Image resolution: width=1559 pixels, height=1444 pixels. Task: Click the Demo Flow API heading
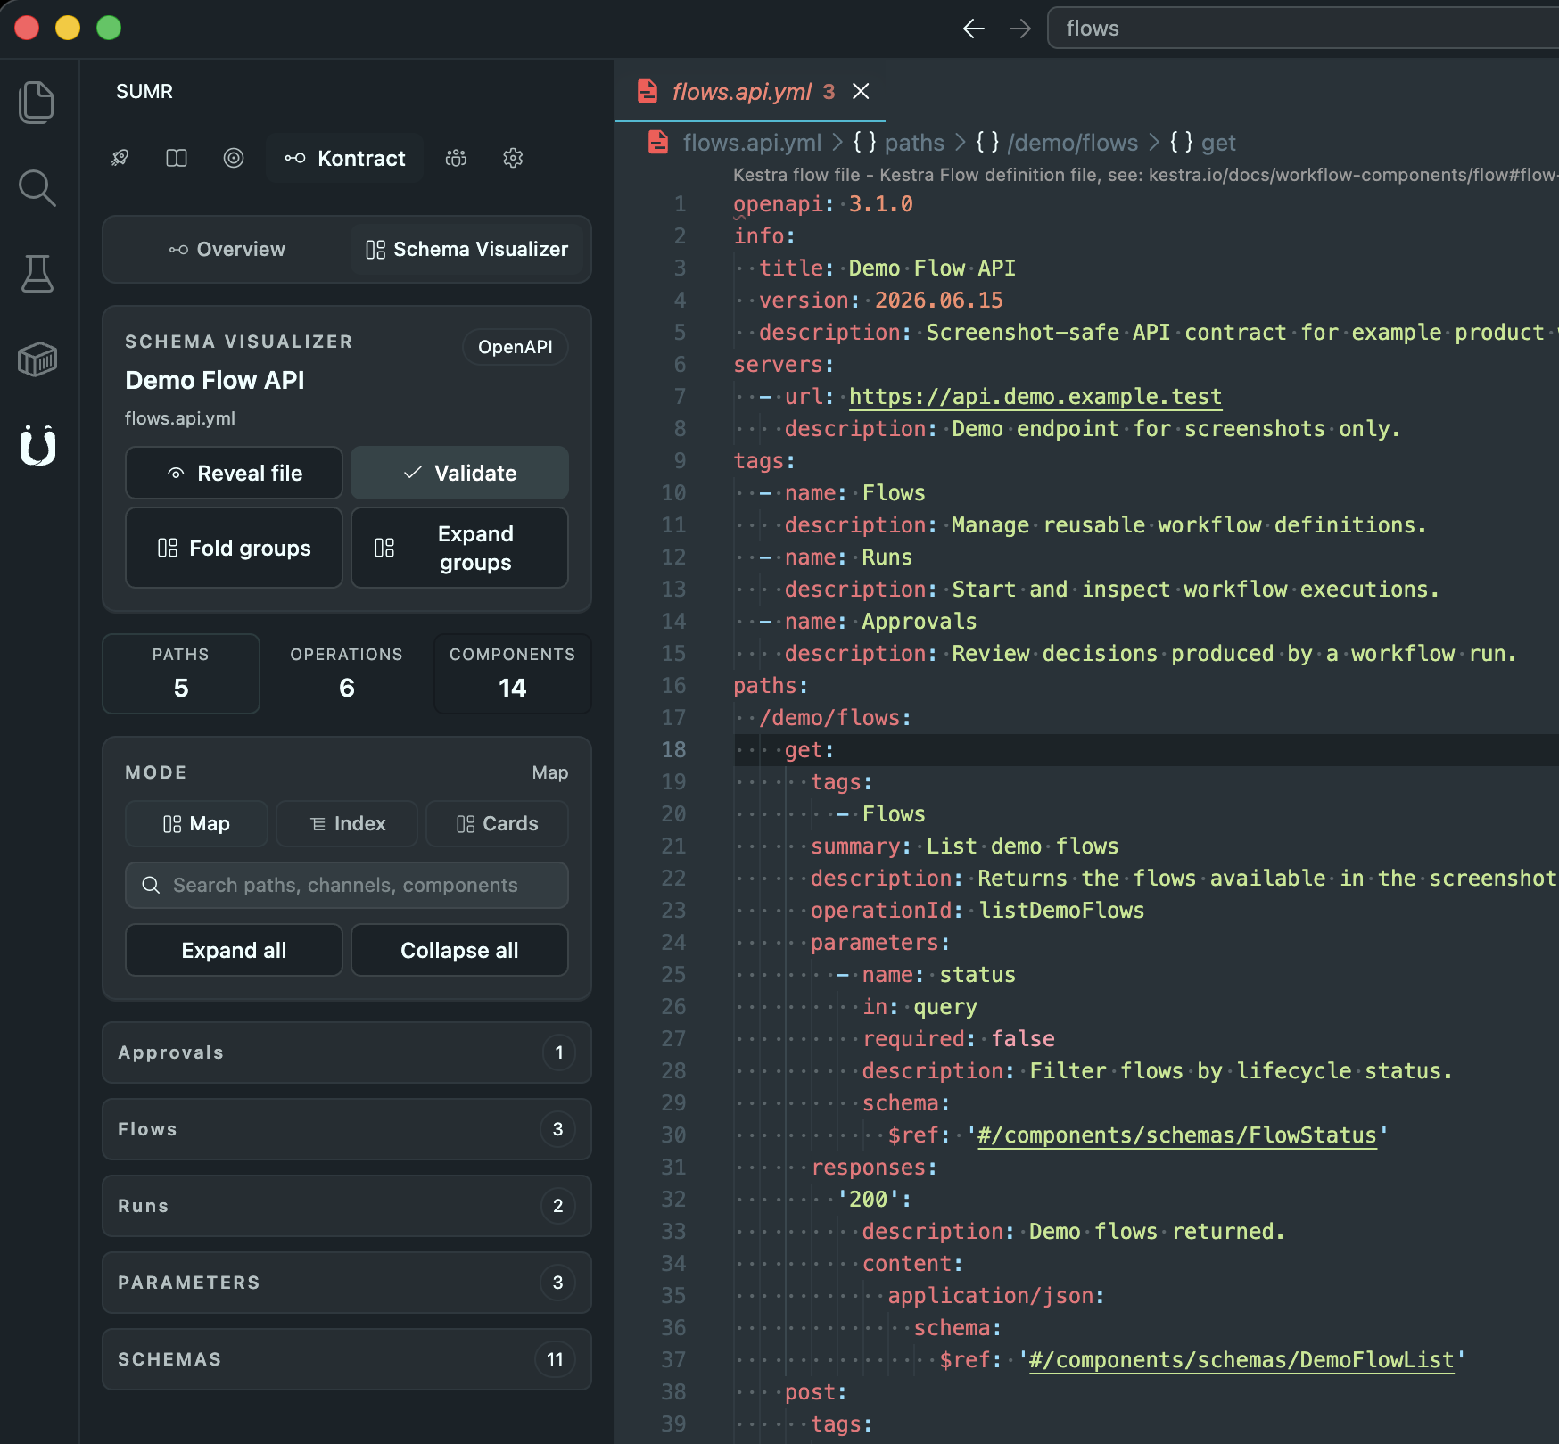coord(215,380)
